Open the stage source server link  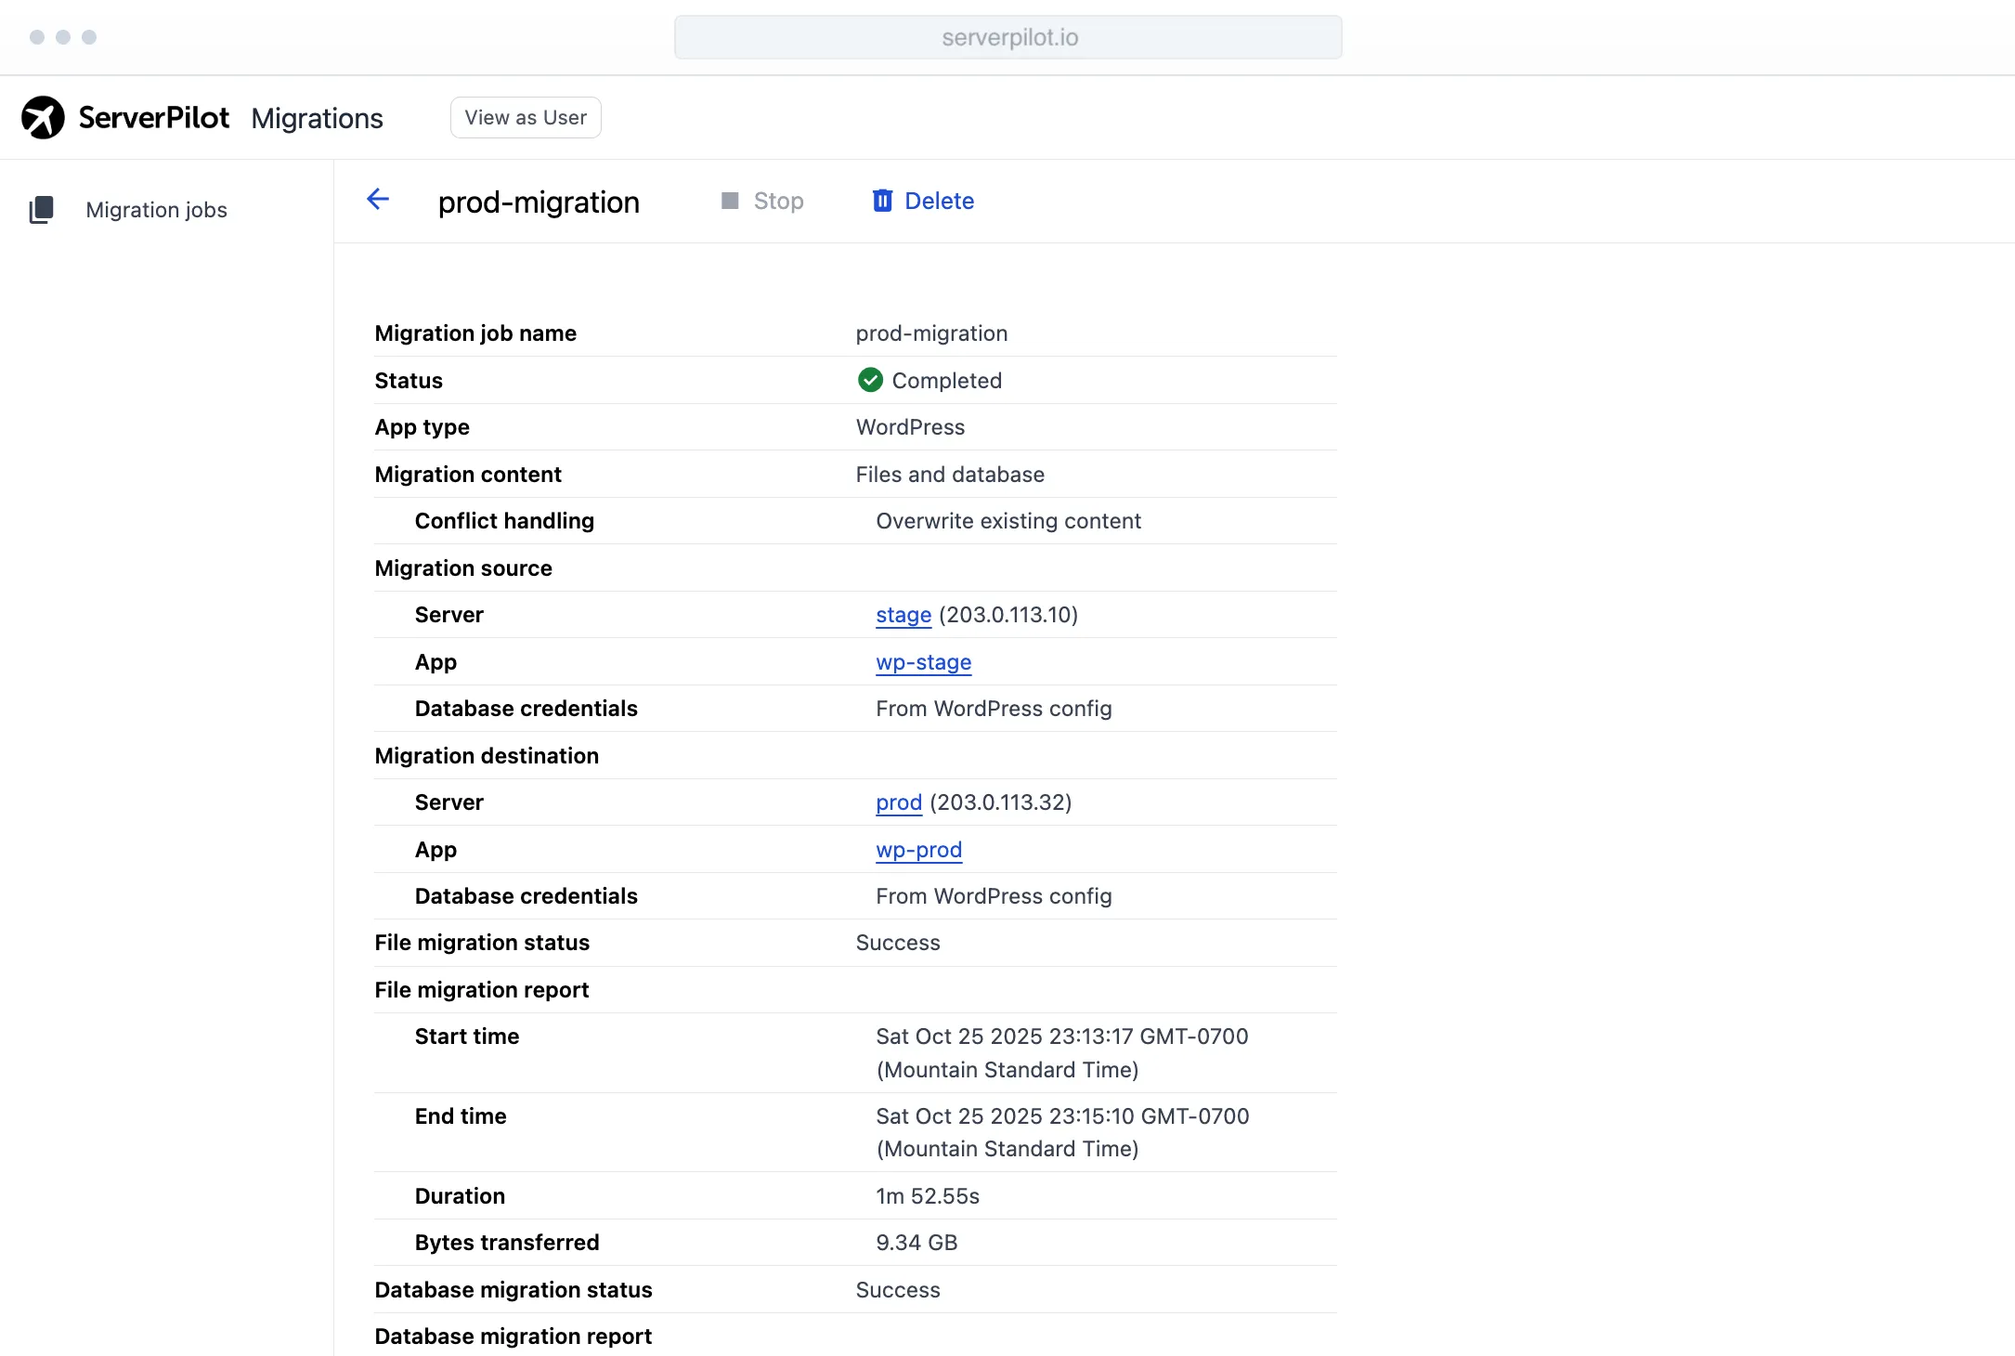tap(903, 615)
